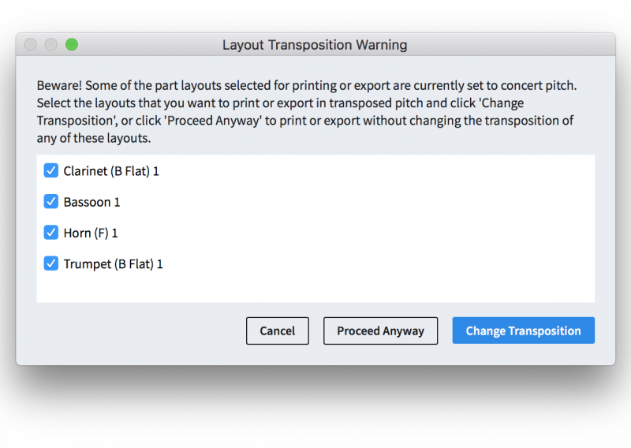This screenshot has height=448, width=631.
Task: Untick the Trumpet (B Flat) 1 checkbox
Action: point(51,263)
